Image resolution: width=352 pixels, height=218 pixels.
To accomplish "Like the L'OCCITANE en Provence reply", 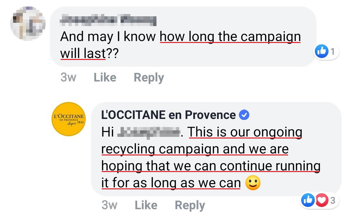I will [x=146, y=205].
